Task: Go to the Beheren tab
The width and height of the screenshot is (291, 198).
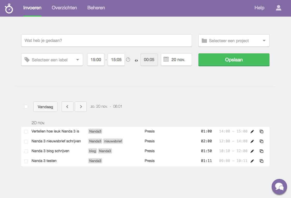Action: (x=96, y=8)
